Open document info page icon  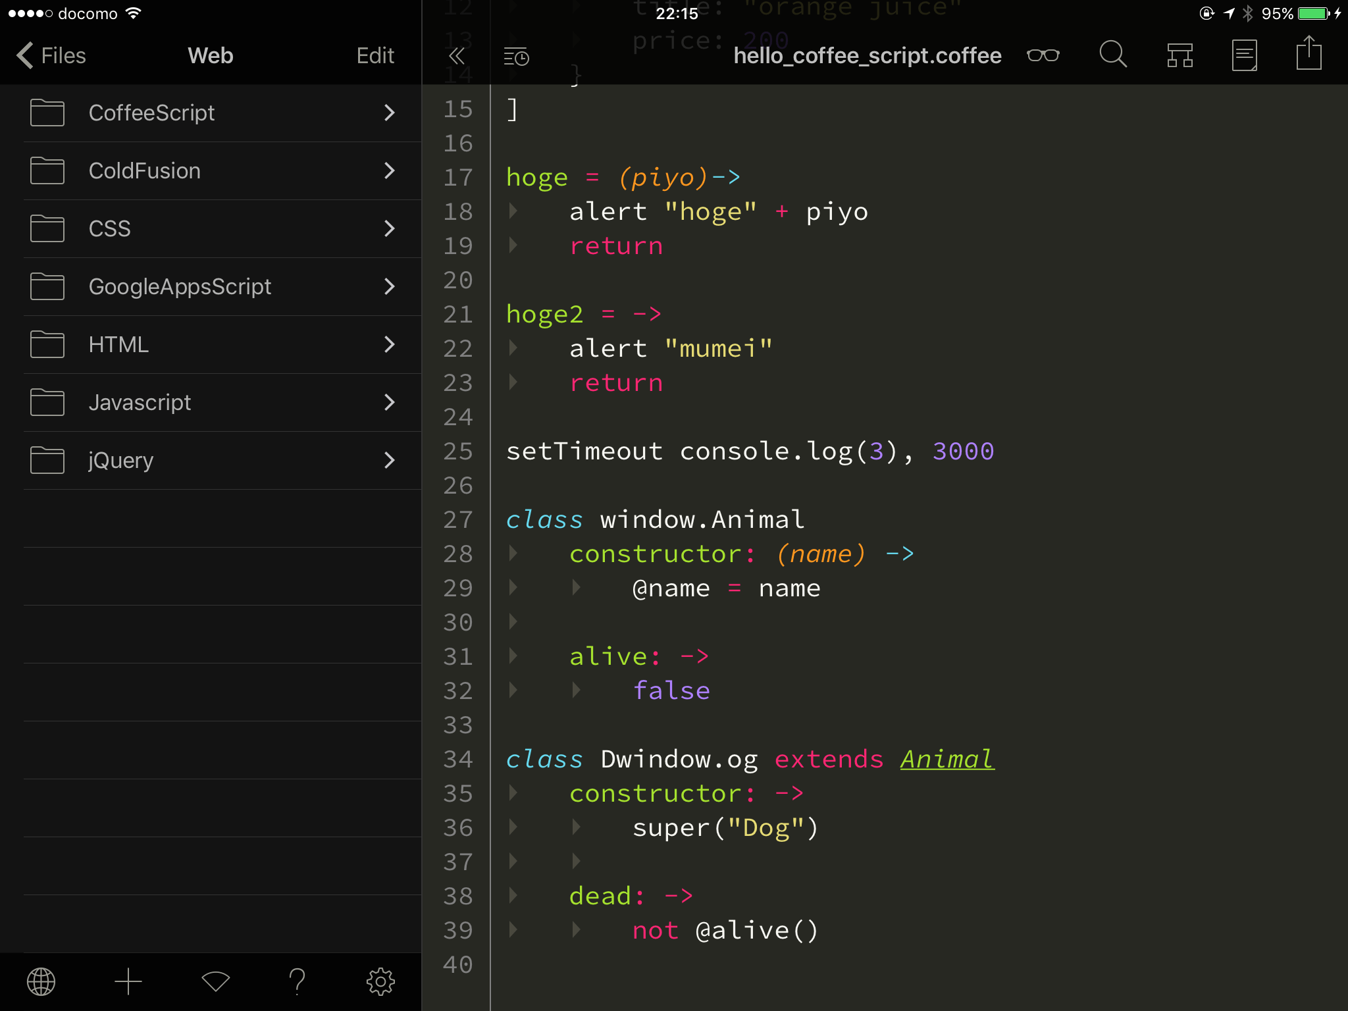coord(1244,55)
